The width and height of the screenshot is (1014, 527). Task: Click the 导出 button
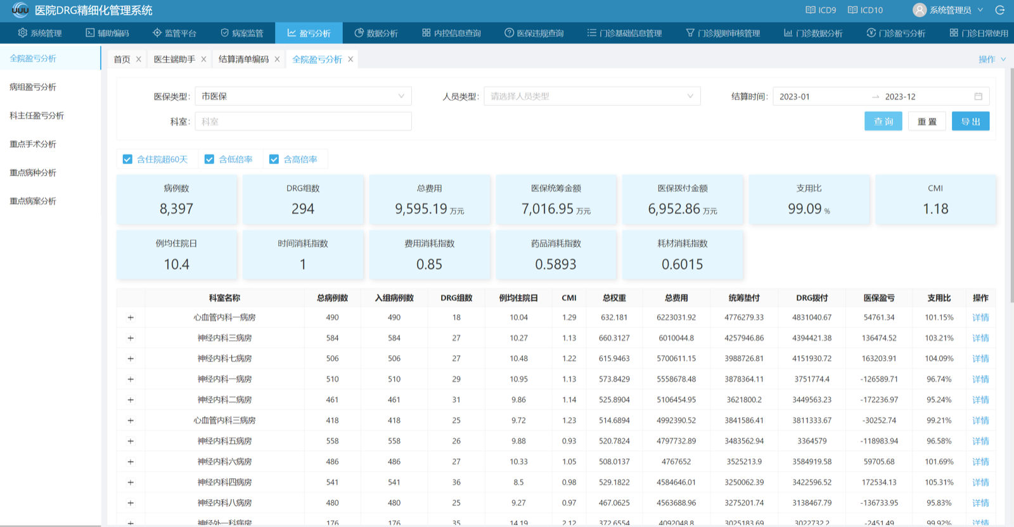[971, 121]
